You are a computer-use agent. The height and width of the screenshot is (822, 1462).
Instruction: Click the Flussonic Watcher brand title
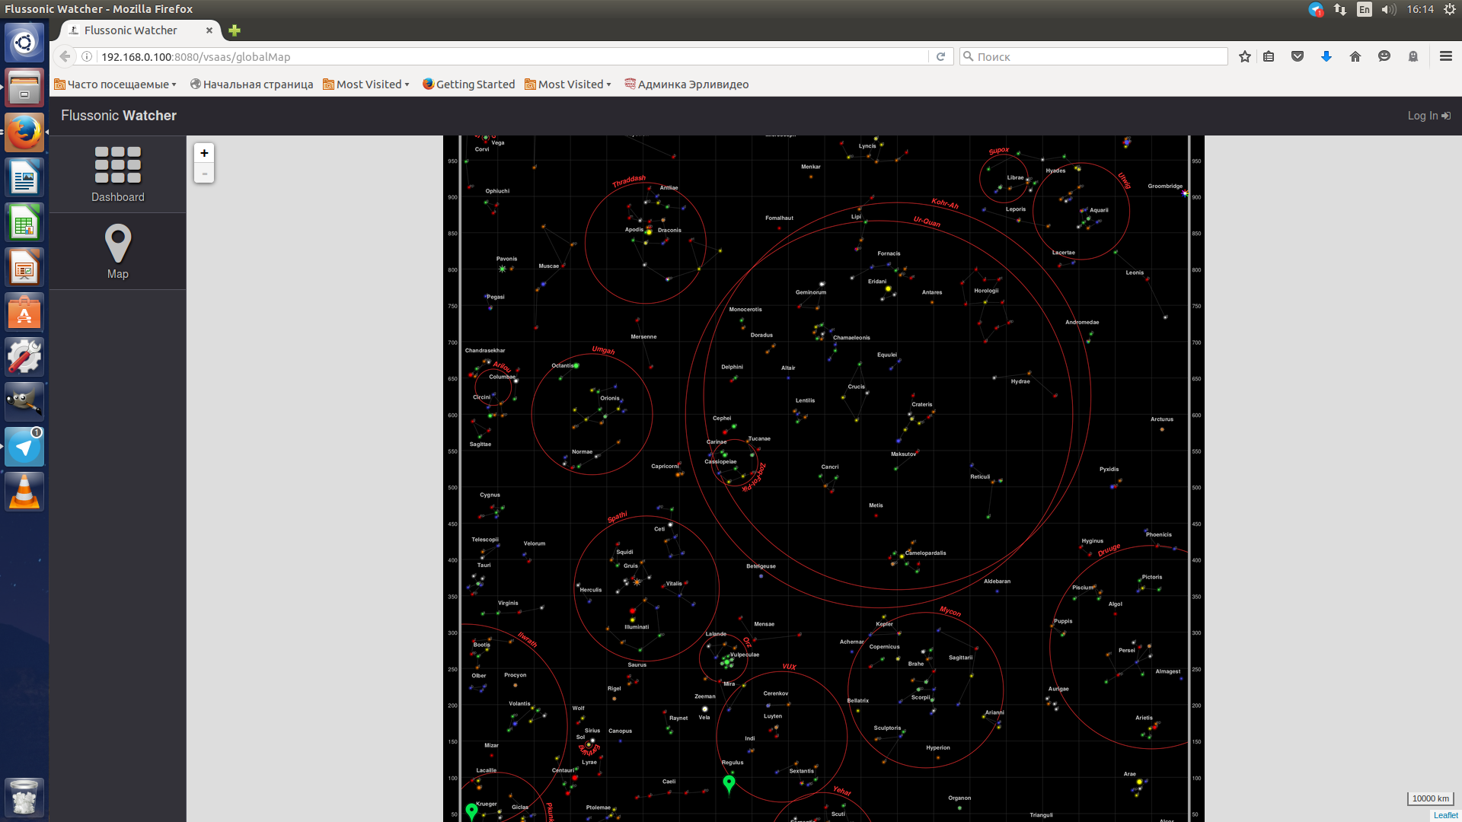pyautogui.click(x=119, y=116)
